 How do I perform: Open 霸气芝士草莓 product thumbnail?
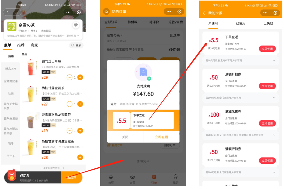pos(31,67)
